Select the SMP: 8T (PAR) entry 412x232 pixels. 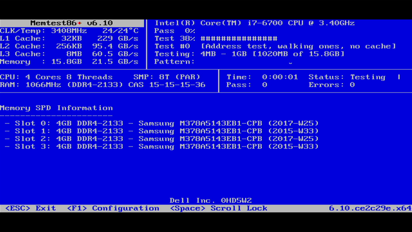[x=167, y=77]
